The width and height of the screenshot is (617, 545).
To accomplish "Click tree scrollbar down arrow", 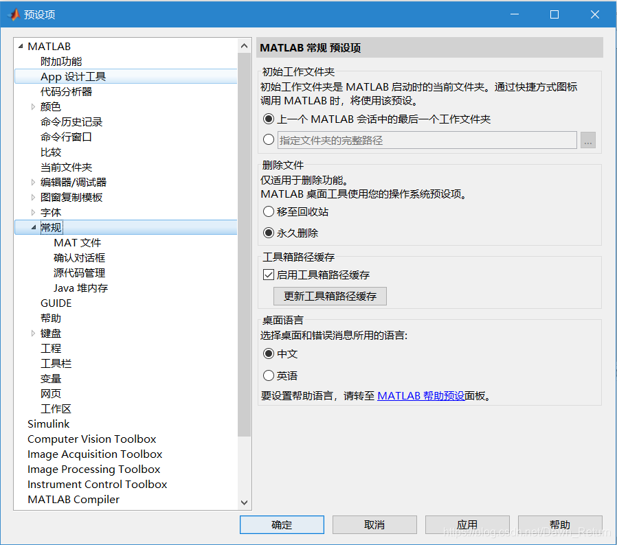I will pyautogui.click(x=244, y=502).
